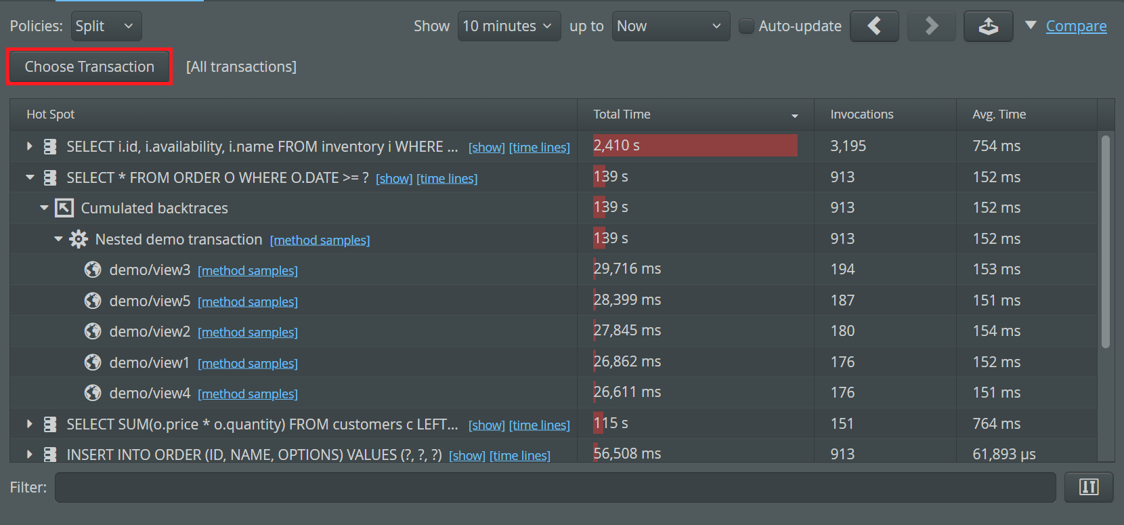This screenshot has height=525, width=1124.
Task: Click the forward arrow navigation button
Action: click(x=931, y=26)
